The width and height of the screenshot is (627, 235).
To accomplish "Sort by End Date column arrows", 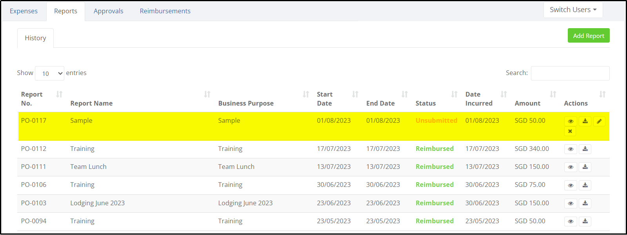I will (x=405, y=94).
